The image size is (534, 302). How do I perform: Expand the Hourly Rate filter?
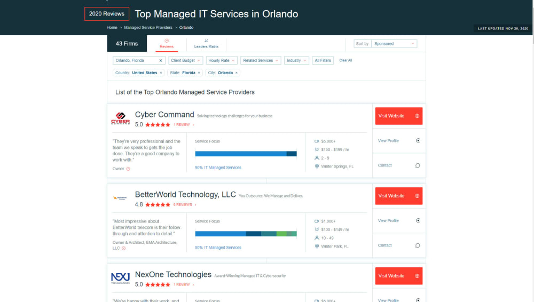coord(222,60)
